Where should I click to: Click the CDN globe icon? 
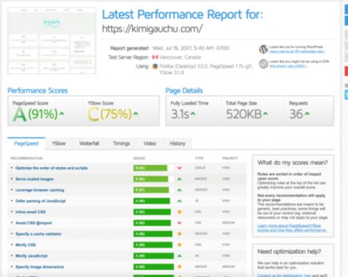(263, 64)
